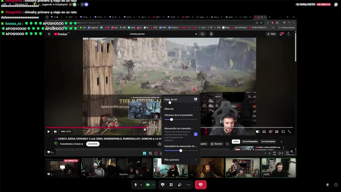The height and width of the screenshot is (192, 341).
Task: Toggle YouTube autoplay switch
Action: tap(258, 131)
